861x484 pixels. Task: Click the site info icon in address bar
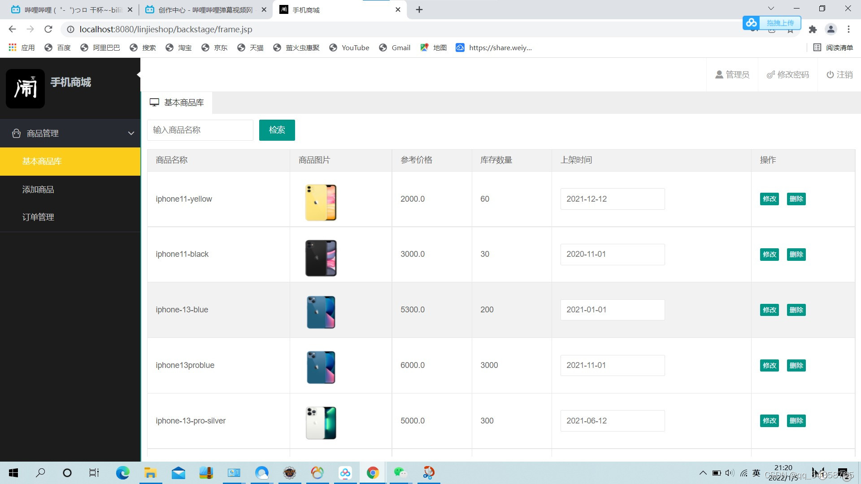(x=70, y=29)
